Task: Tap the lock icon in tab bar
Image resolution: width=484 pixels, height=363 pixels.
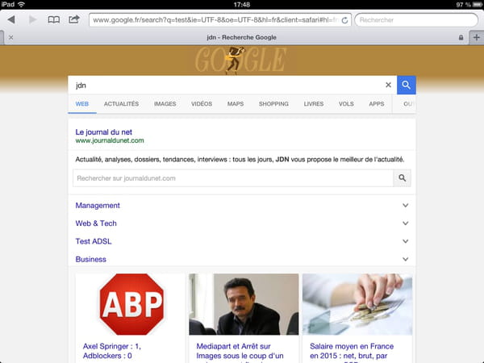Action: point(461,37)
